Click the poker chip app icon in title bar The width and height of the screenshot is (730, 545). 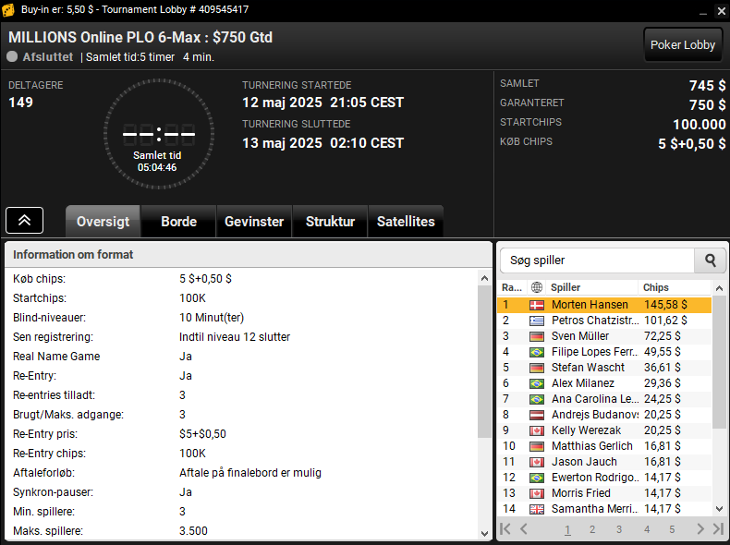click(x=8, y=9)
